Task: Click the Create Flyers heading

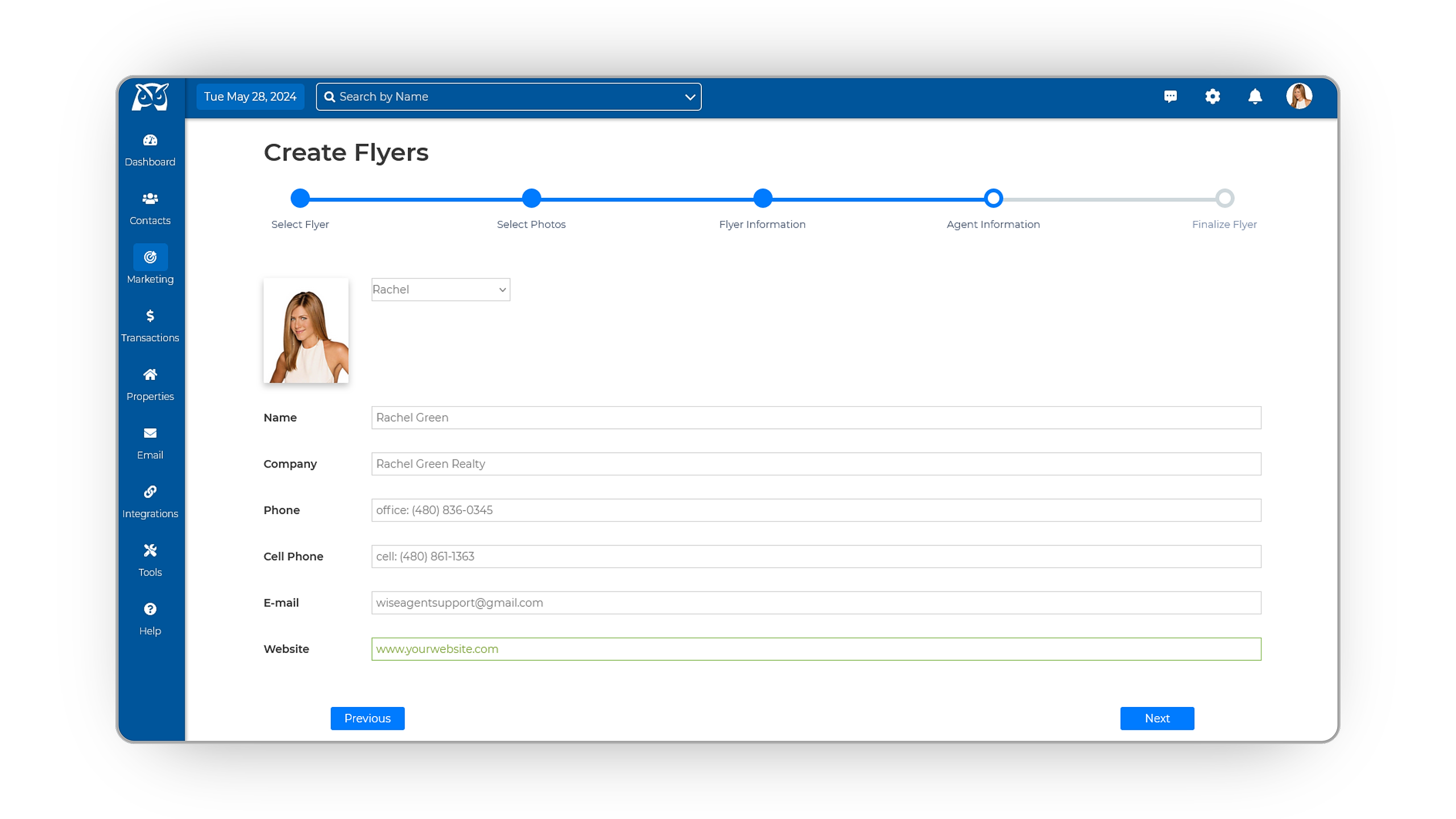Action: [x=346, y=152]
